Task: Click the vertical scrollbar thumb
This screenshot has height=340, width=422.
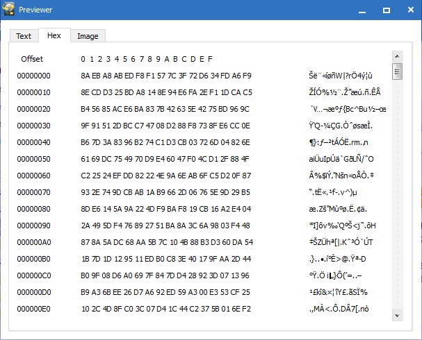Action: 397,71
